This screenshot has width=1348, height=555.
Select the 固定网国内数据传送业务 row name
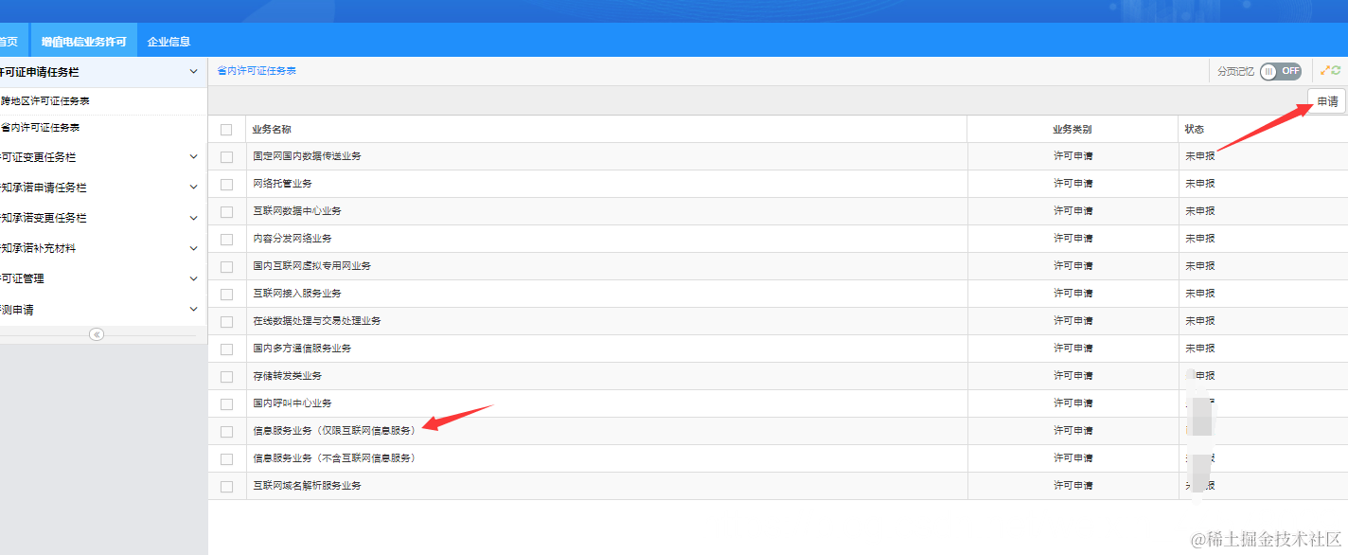coord(307,156)
